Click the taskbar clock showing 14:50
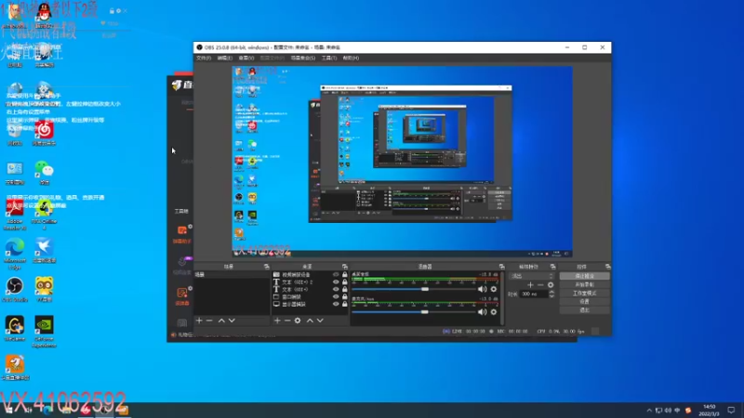744x418 pixels. pyautogui.click(x=709, y=411)
